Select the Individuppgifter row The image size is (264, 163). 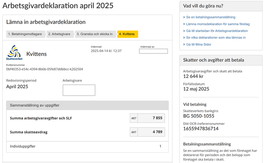pyautogui.click(x=88, y=146)
